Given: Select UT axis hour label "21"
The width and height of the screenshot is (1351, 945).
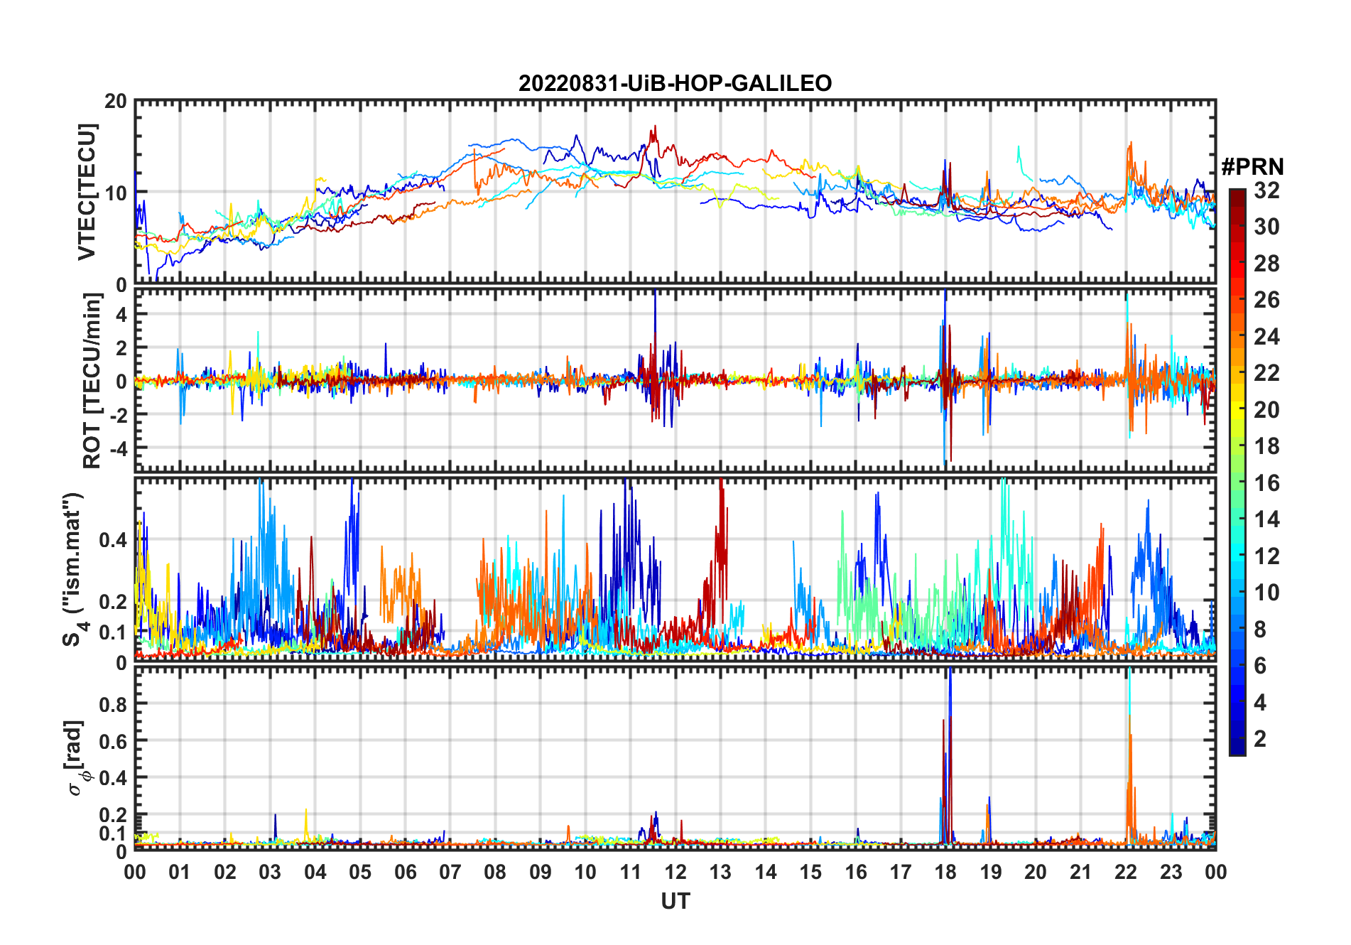Looking at the screenshot, I should [x=1081, y=873].
